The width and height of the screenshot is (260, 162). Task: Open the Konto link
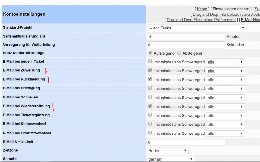click(x=202, y=9)
